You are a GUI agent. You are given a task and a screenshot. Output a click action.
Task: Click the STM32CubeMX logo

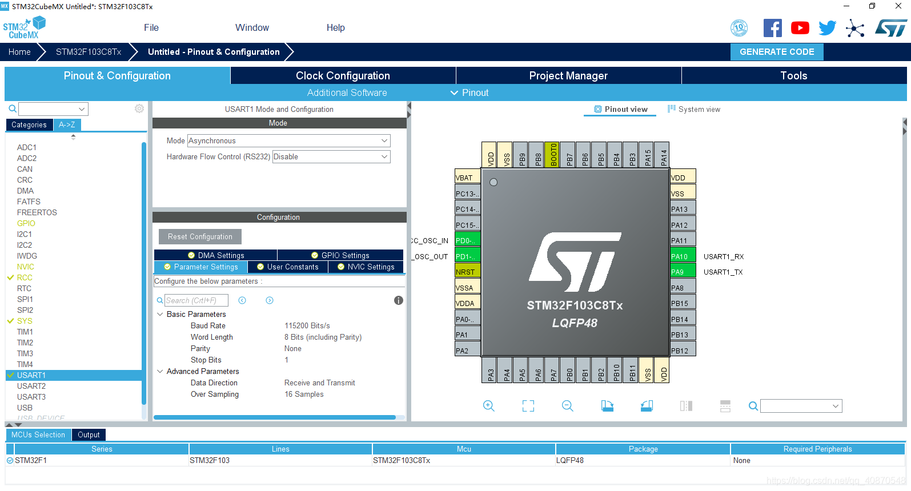24,28
